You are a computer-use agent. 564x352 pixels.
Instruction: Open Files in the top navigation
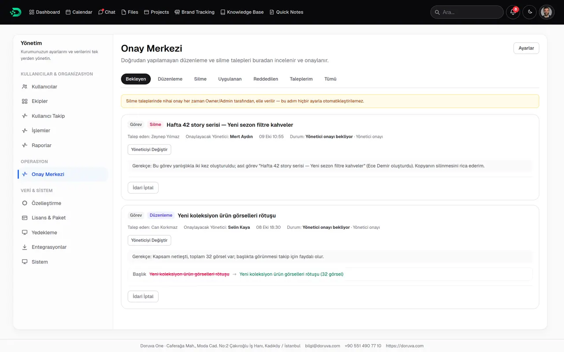(130, 12)
